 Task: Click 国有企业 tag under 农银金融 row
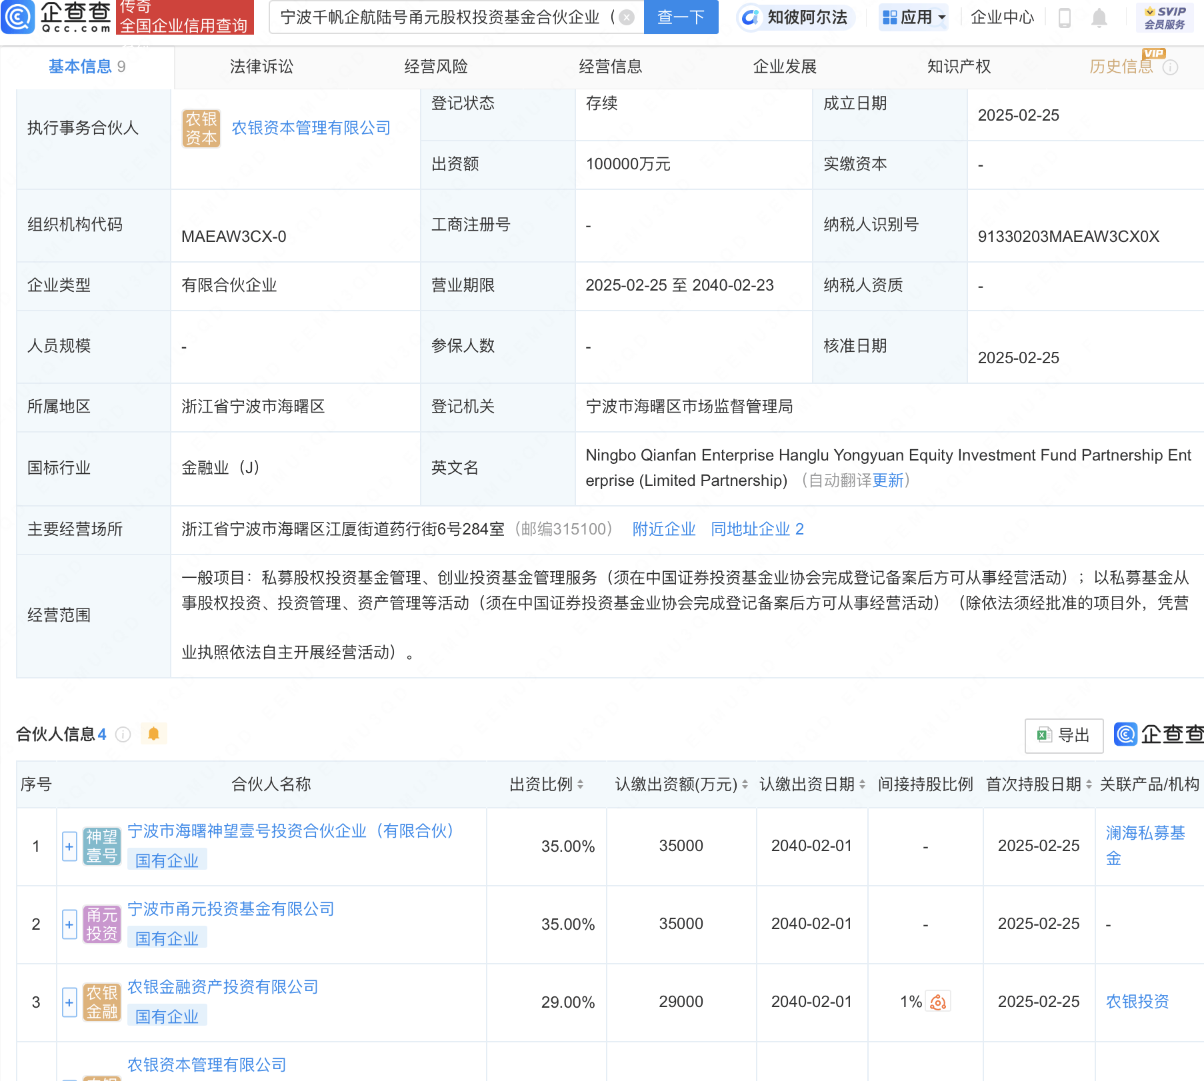pos(167,1016)
